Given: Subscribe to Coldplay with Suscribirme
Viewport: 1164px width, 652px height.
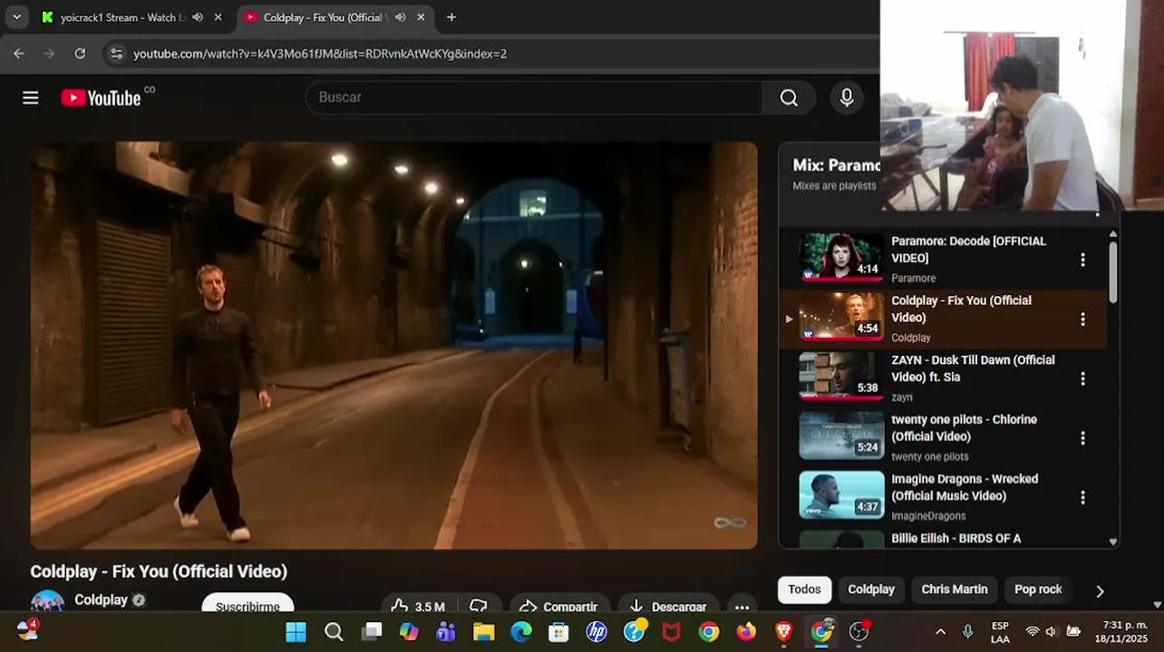Looking at the screenshot, I should coord(247,606).
